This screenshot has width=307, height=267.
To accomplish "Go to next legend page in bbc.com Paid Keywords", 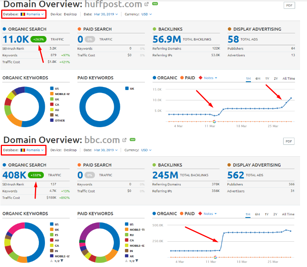I will 137,261.
